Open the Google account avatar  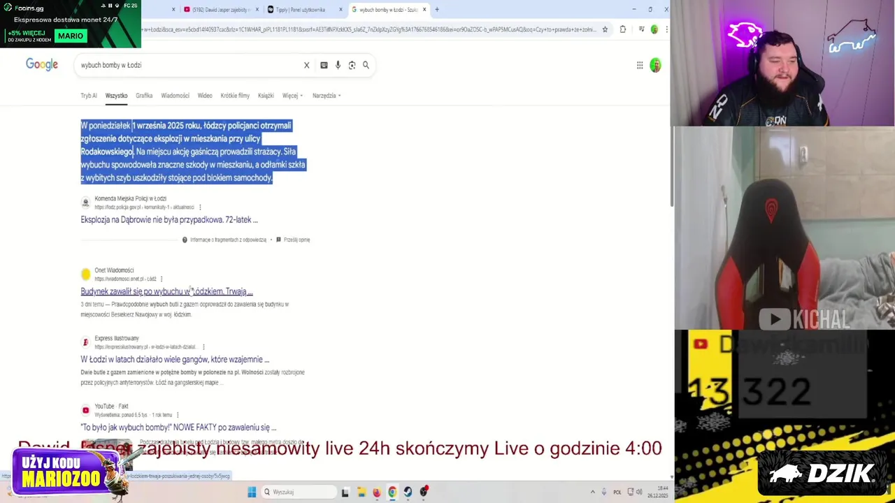655,65
